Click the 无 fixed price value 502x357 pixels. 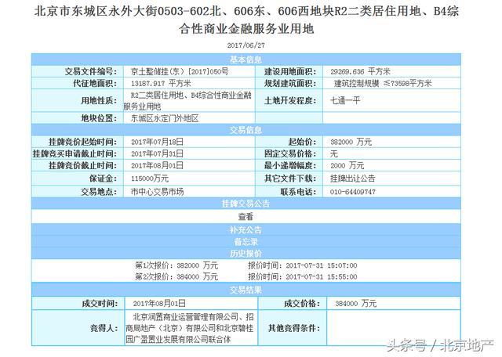coord(334,153)
